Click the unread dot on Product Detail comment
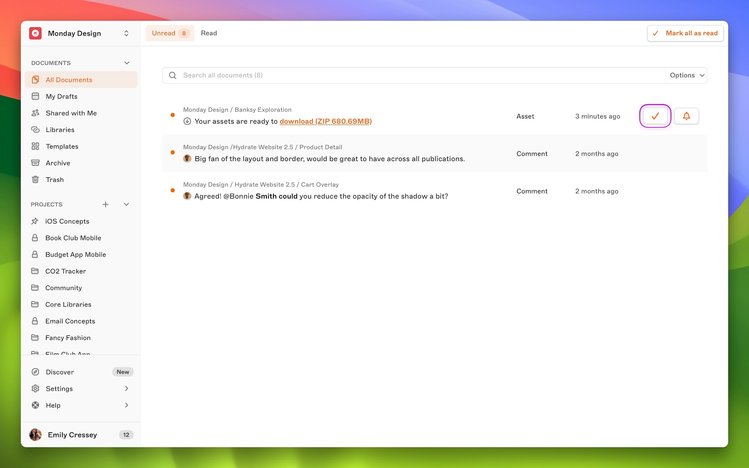Screen dimensions: 749x468 tap(173, 152)
